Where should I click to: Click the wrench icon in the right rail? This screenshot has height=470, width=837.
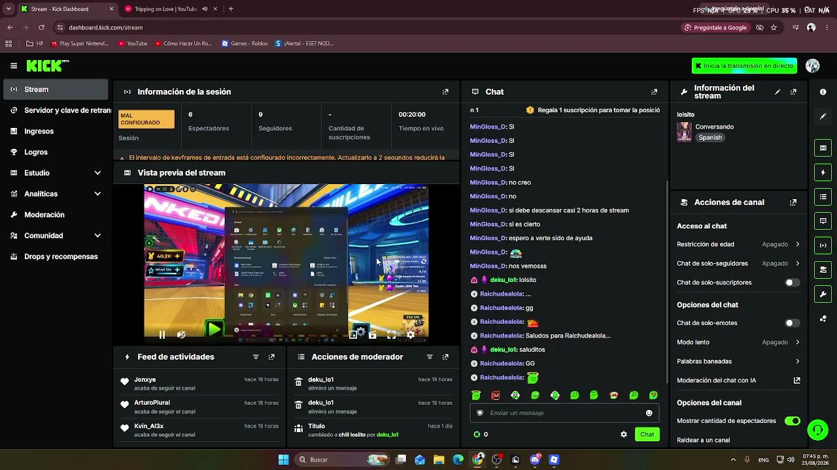tap(823, 294)
